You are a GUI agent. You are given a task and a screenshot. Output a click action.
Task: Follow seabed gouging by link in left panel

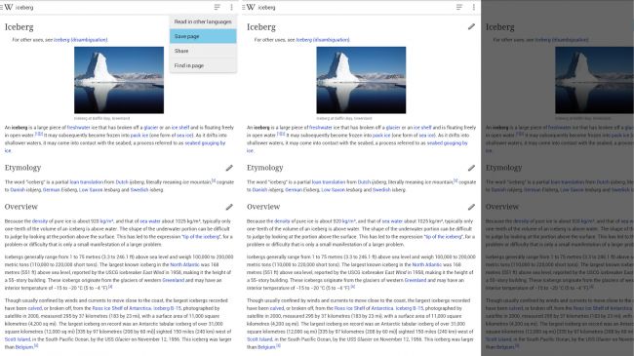coord(205,142)
